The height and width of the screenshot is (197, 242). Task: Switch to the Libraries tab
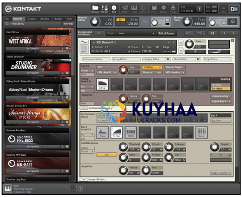[18, 19]
